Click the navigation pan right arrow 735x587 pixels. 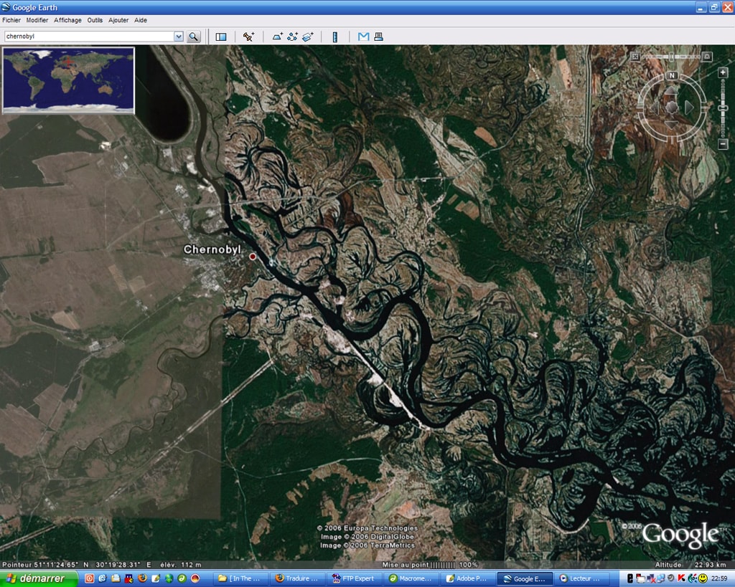(688, 108)
